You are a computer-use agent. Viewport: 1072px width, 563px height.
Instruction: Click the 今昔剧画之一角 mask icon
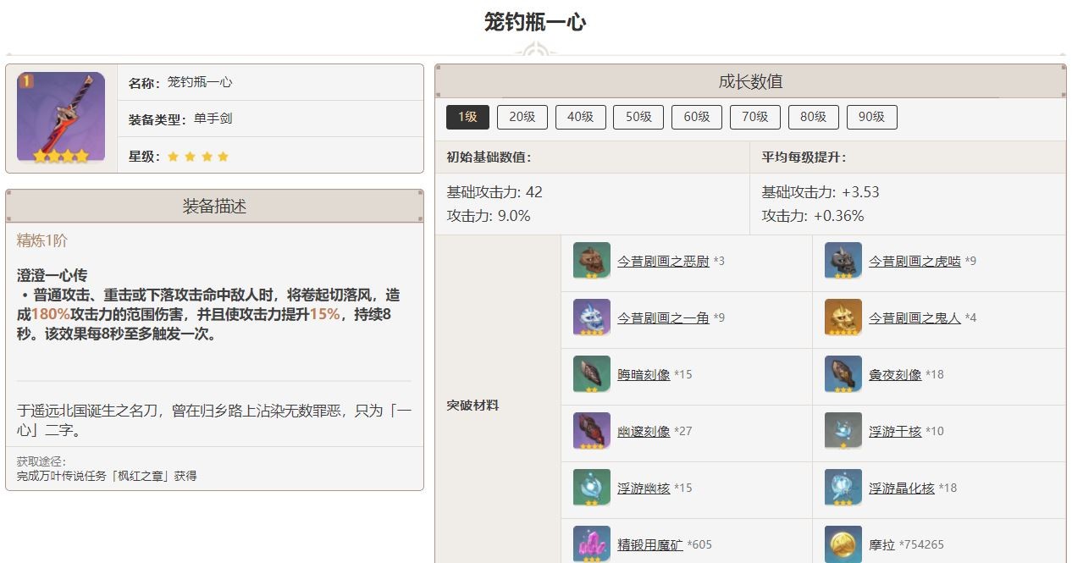coord(592,317)
